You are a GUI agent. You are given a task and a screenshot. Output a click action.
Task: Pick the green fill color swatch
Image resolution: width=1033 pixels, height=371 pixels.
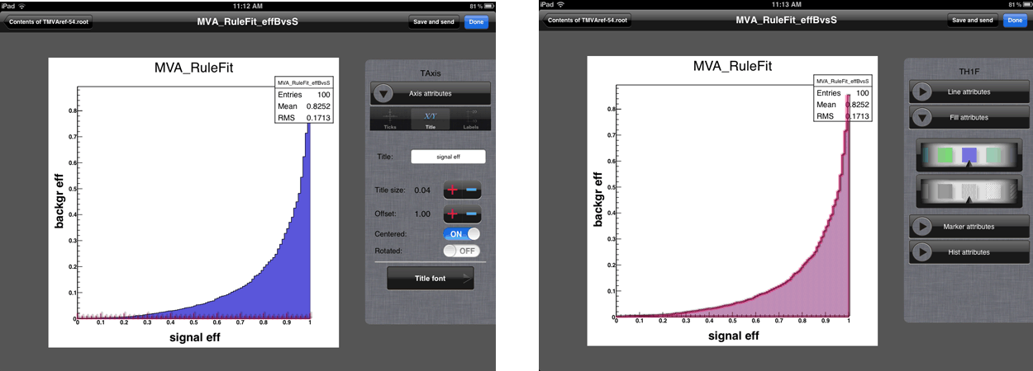pyautogui.click(x=935, y=154)
